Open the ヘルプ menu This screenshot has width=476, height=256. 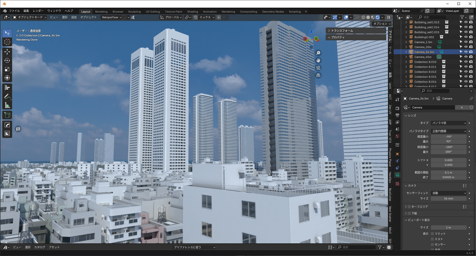(69, 11)
